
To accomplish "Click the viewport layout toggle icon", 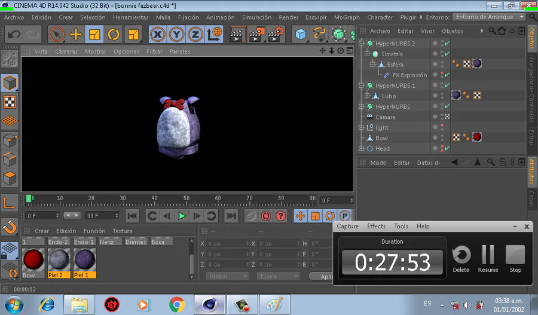I will [x=350, y=51].
